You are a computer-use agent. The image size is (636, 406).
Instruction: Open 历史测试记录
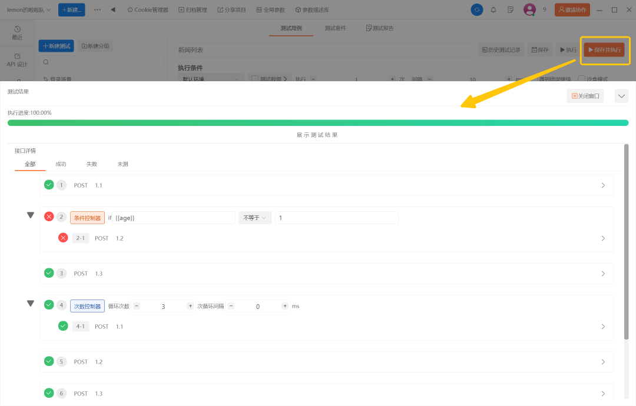501,50
